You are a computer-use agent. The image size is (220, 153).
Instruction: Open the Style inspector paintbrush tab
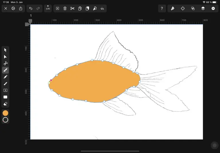(172, 9)
